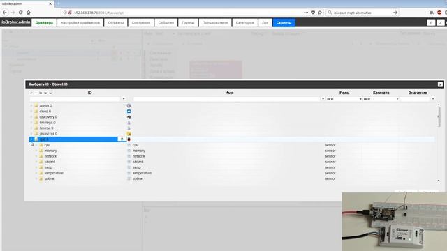Expand the javascript.0 tree node
The image size is (447, 251).
click(31, 134)
